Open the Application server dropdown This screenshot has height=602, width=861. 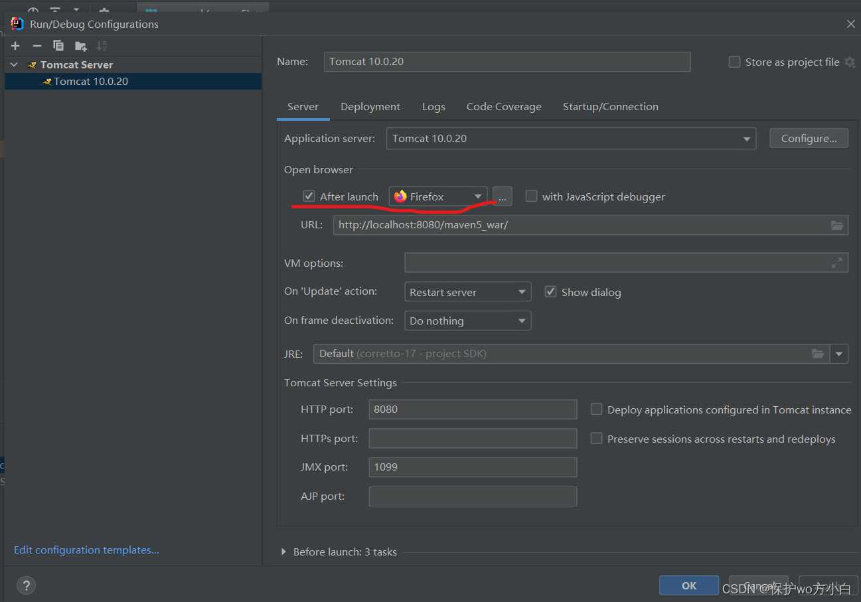[x=571, y=139]
